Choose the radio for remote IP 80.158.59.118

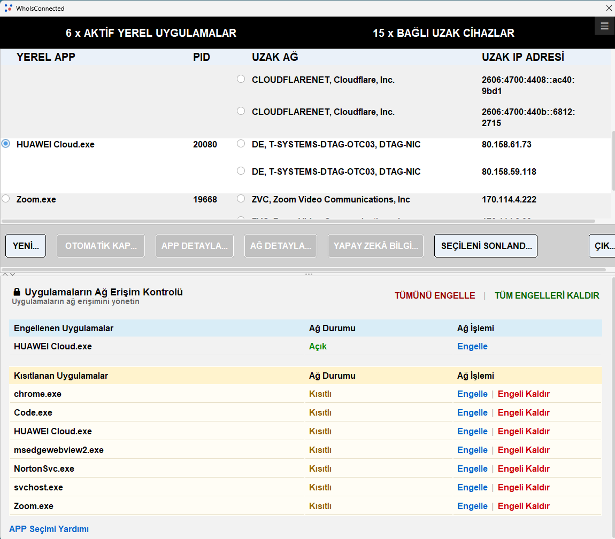click(241, 171)
